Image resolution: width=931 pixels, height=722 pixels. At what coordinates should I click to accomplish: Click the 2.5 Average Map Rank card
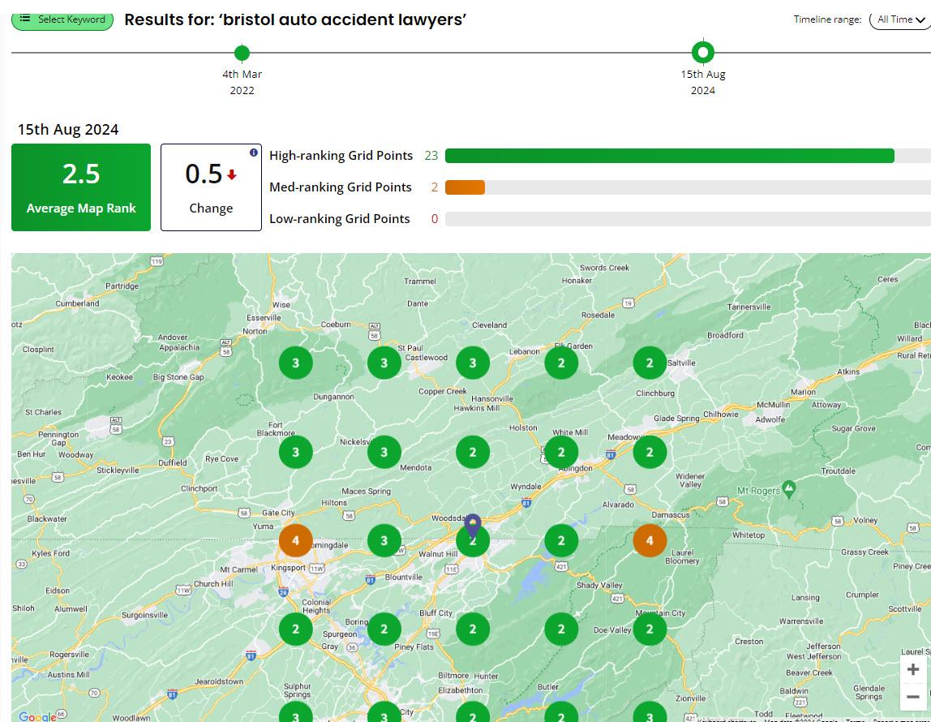(x=81, y=187)
